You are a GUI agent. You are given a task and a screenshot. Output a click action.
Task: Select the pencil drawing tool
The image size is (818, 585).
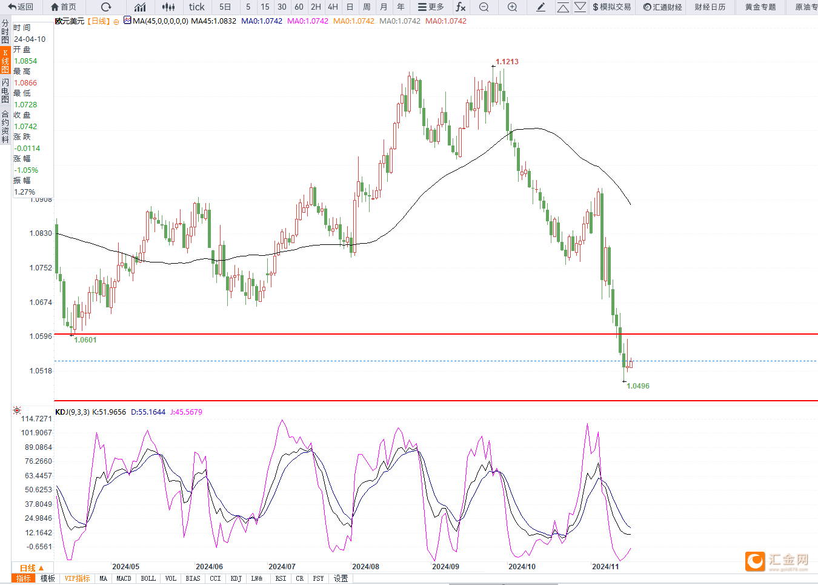(541, 7)
